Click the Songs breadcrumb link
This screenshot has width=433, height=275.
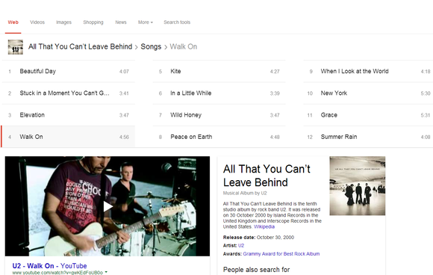click(151, 47)
